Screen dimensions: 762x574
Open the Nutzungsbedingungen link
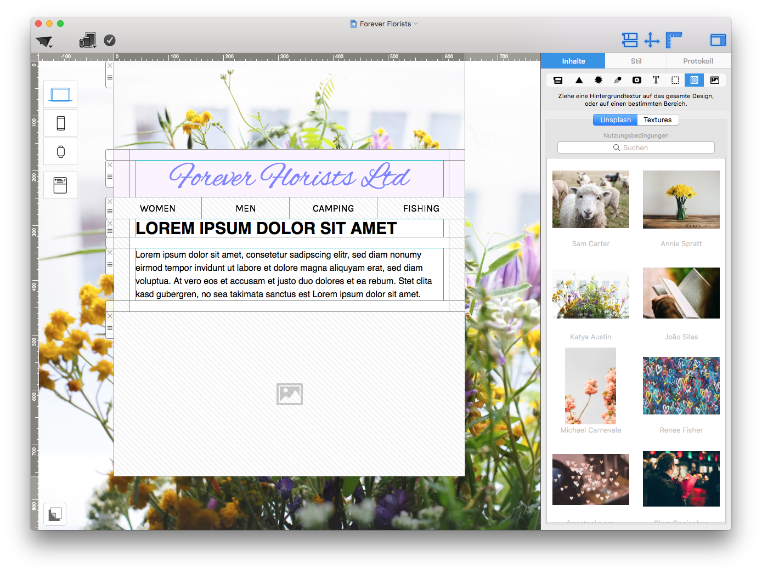click(x=636, y=135)
